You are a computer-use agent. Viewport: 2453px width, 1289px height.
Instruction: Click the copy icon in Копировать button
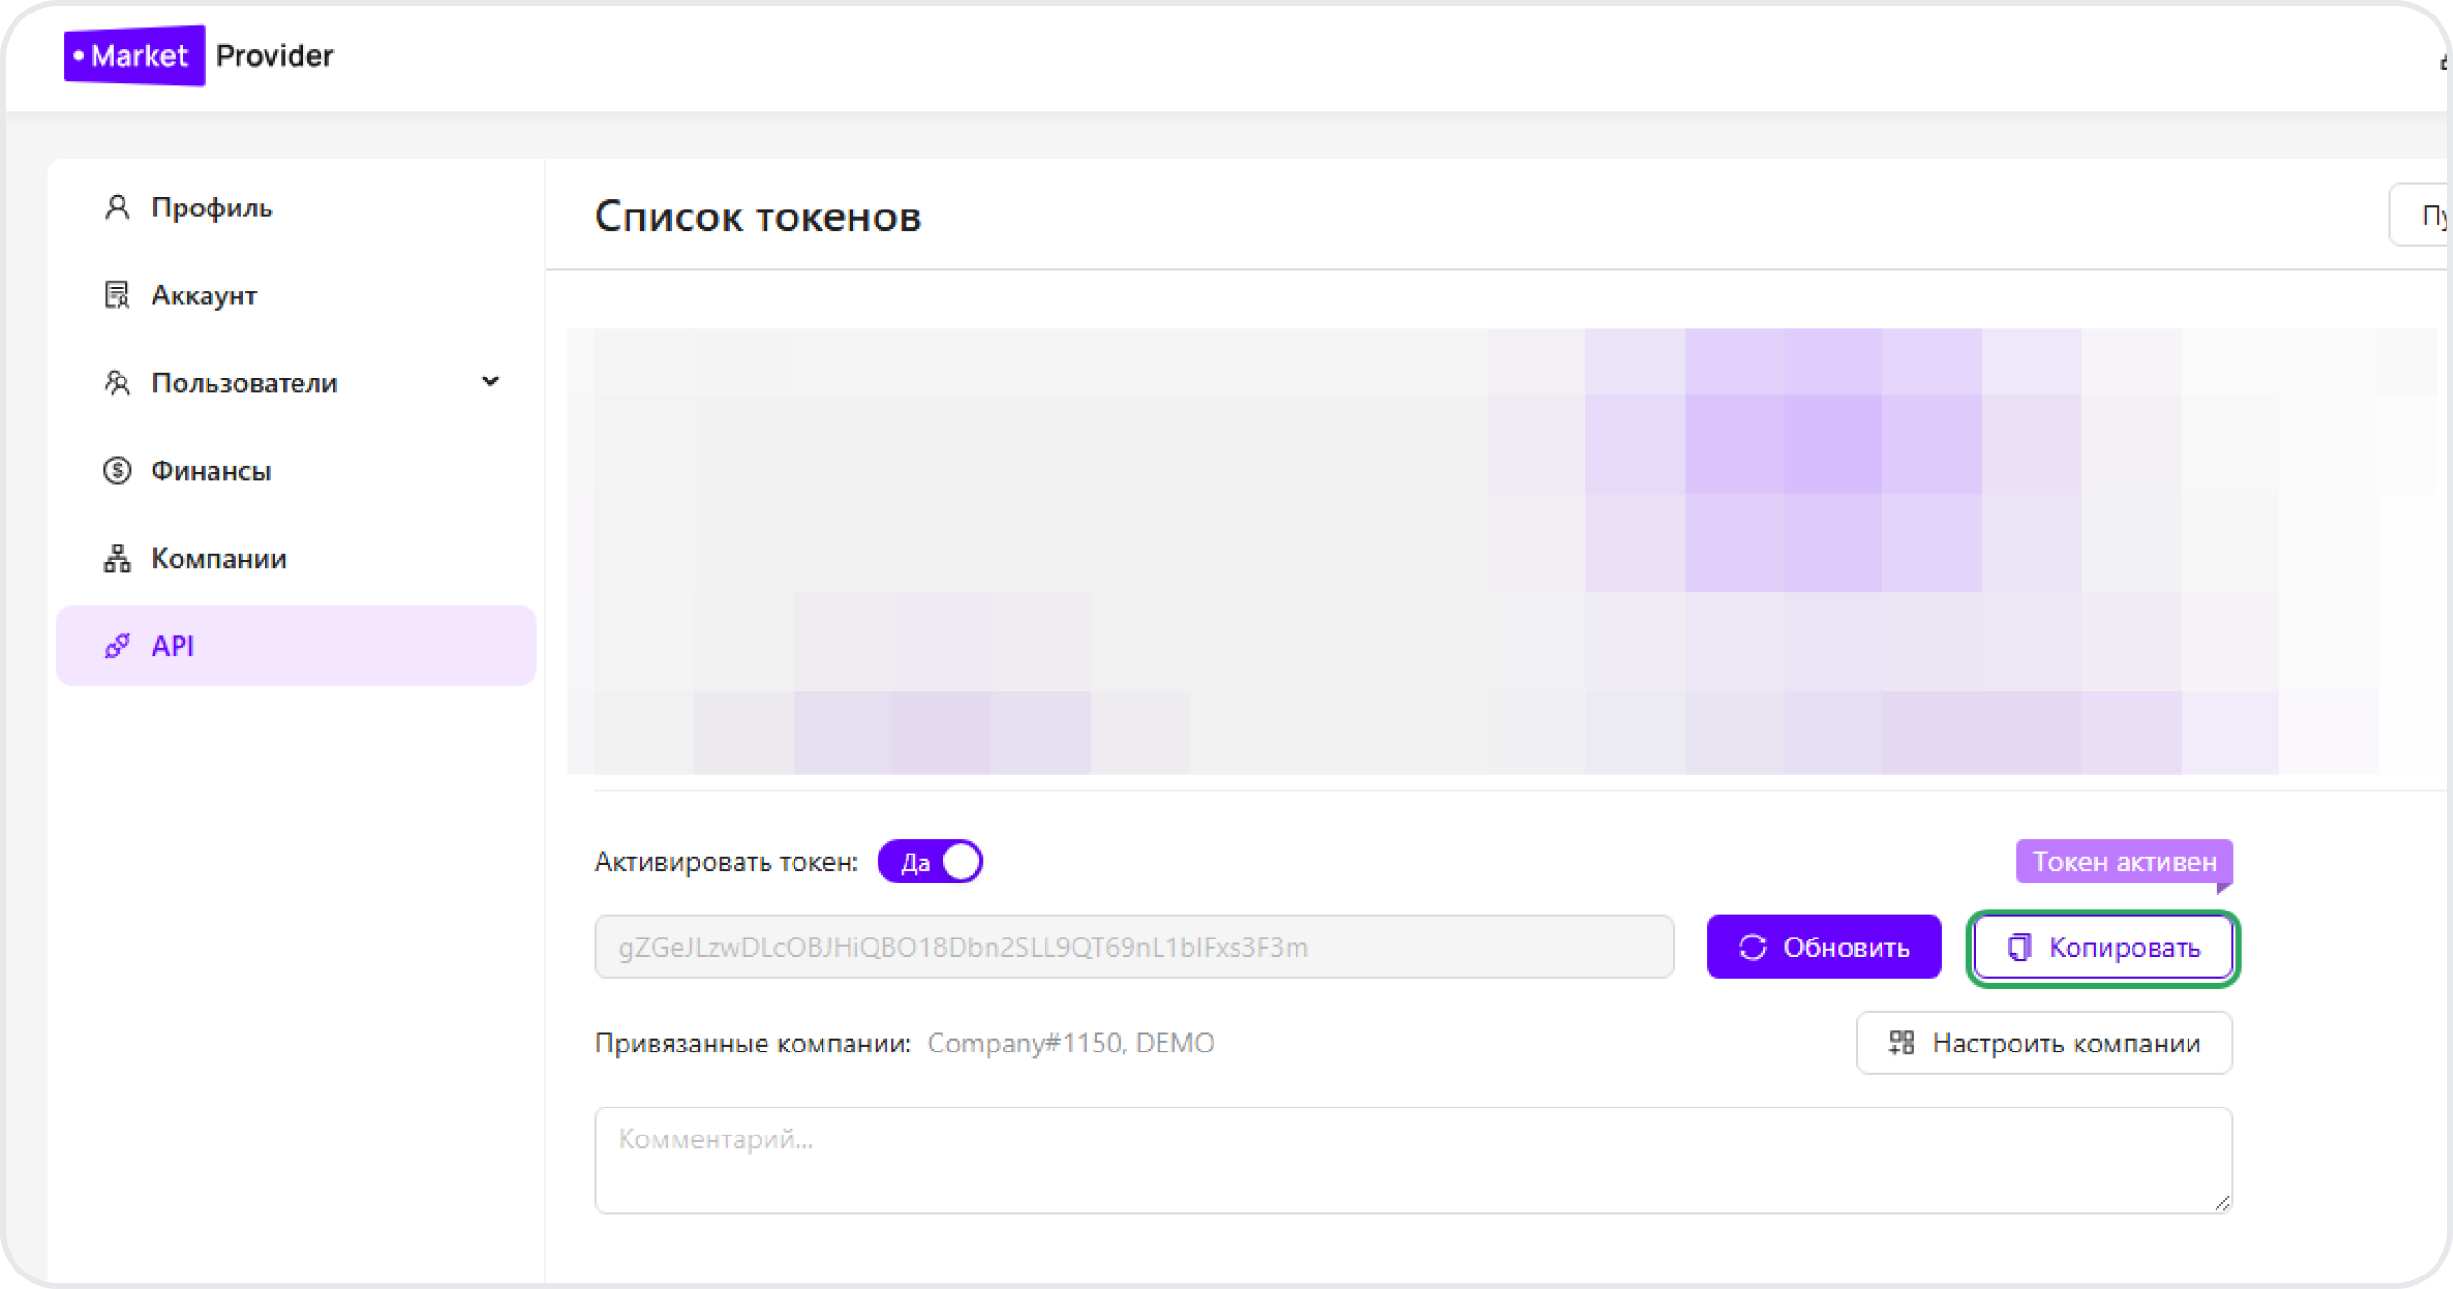tap(2019, 947)
